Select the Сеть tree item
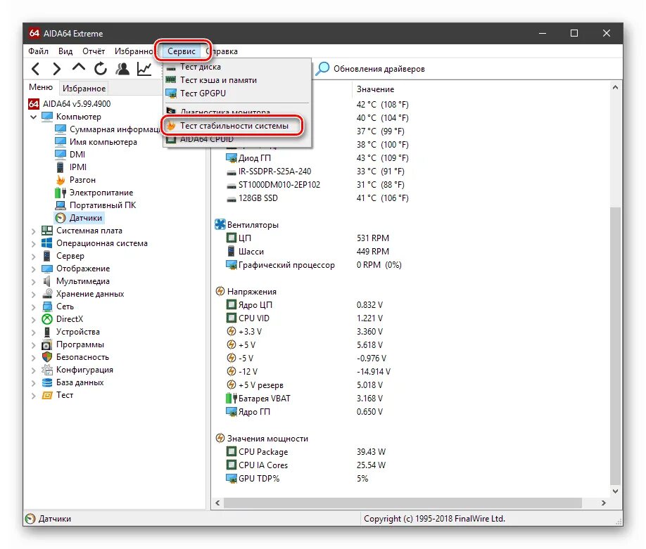Screen dimensions: 646x549 (x=58, y=306)
